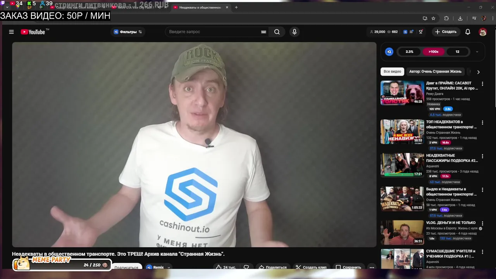The width and height of the screenshot is (496, 279).
Task: Click the 105 VPH badge
Action: click(434, 109)
